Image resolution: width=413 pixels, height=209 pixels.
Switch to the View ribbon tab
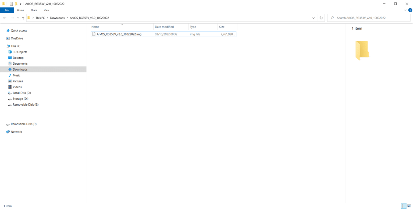(x=47, y=10)
